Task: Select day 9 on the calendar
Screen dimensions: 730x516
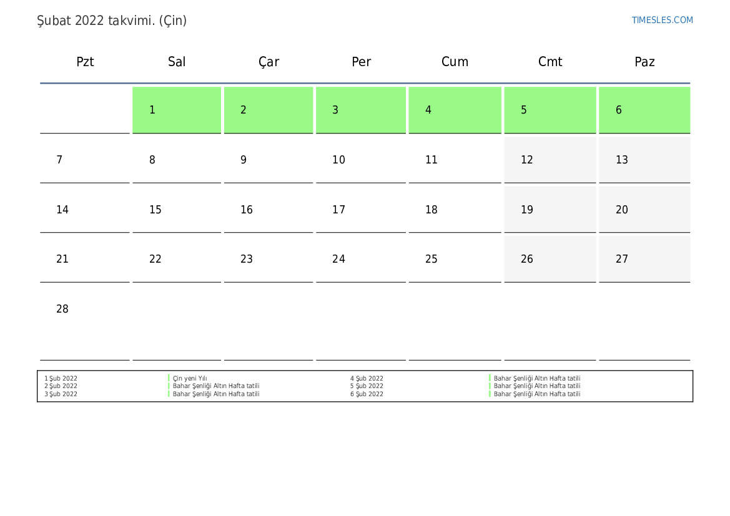Action: 268,160
